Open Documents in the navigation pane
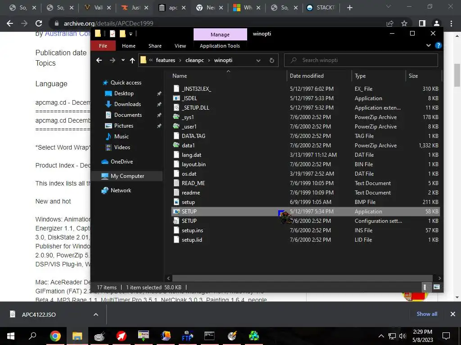This screenshot has height=345, width=461. (128, 115)
